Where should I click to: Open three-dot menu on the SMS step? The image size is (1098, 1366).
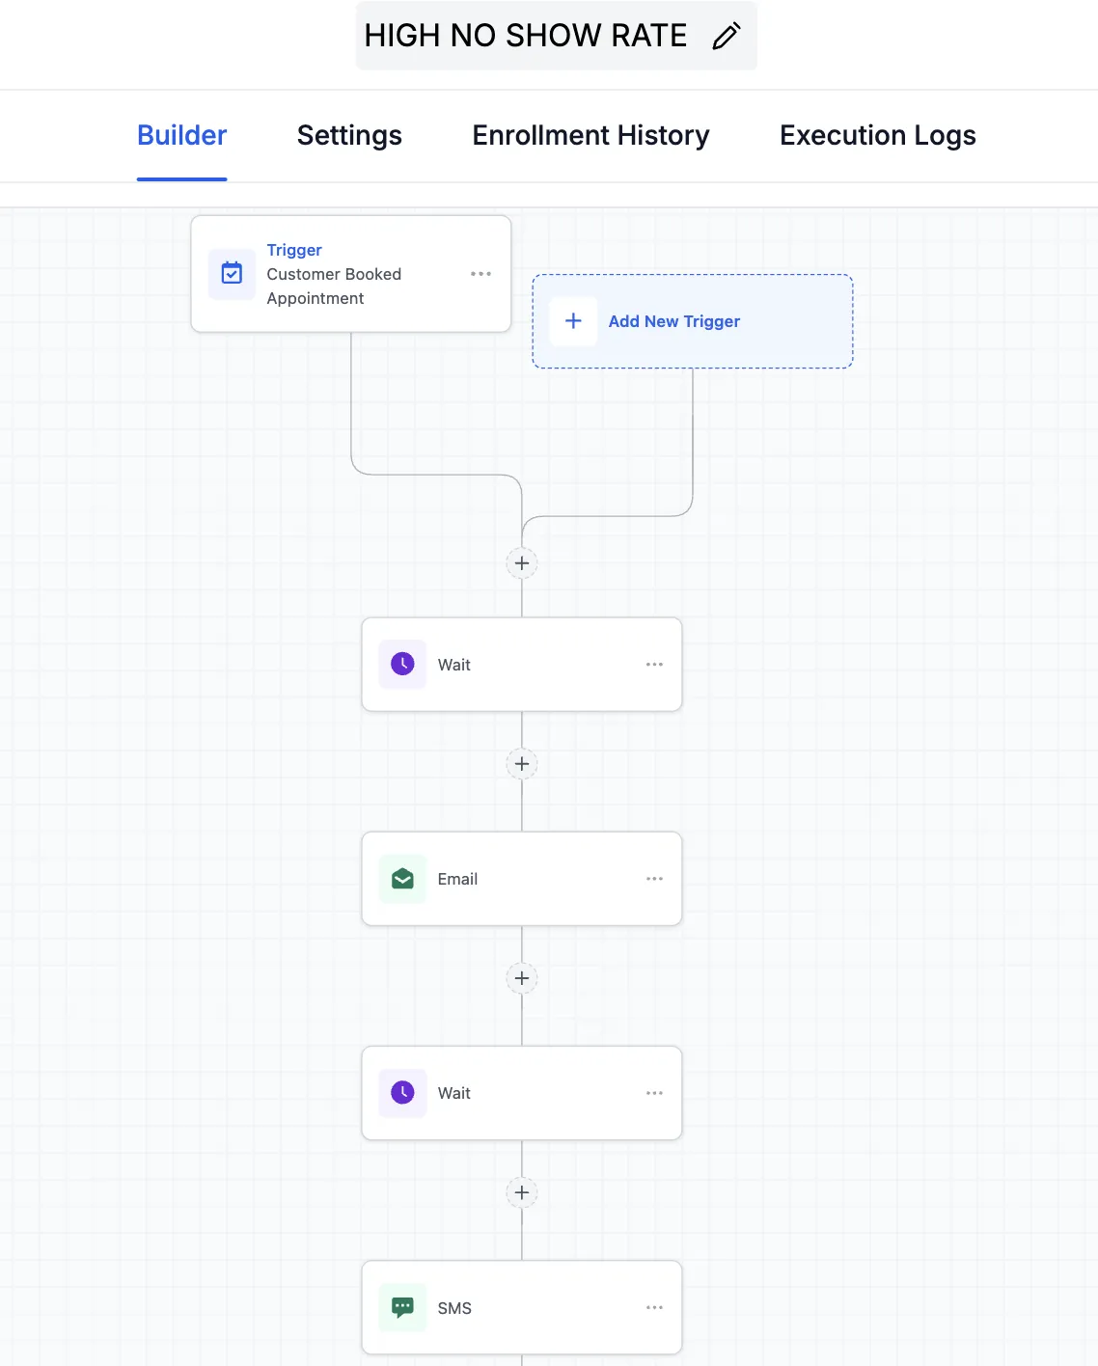coord(654,1307)
